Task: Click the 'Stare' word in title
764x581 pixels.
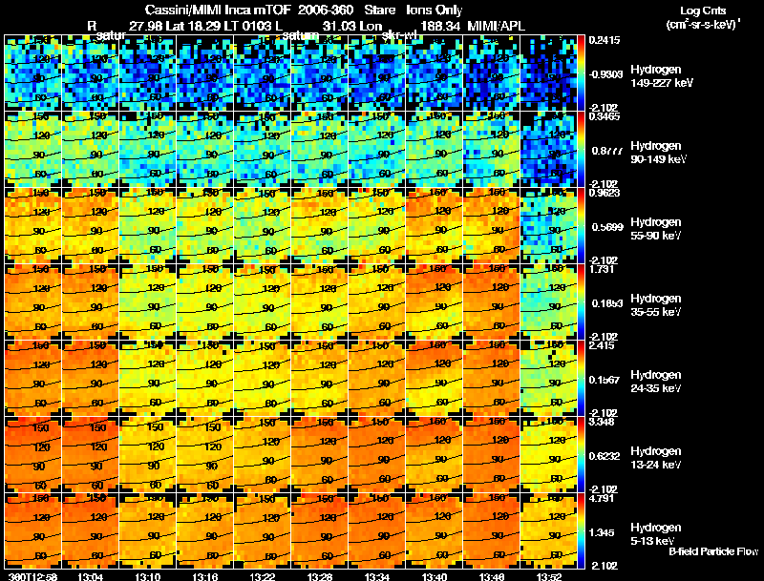Action: point(379,10)
